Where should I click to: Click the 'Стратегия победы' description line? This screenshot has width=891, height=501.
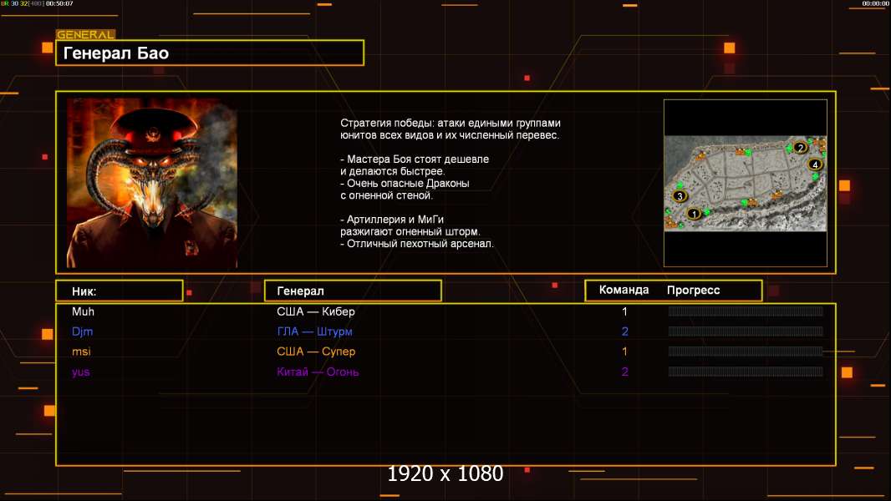[x=451, y=123]
